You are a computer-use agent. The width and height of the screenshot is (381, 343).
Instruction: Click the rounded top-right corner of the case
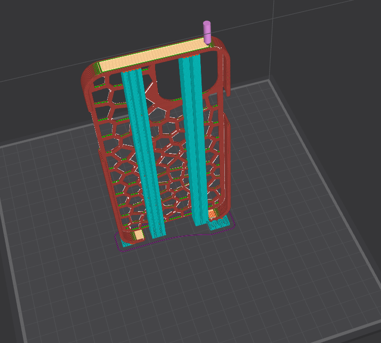click(225, 53)
